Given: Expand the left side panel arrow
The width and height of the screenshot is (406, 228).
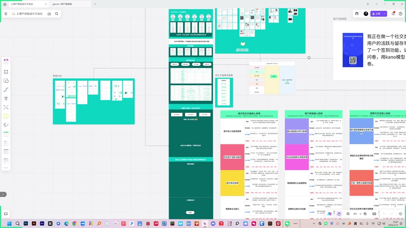Looking at the screenshot, I should tap(3, 194).
